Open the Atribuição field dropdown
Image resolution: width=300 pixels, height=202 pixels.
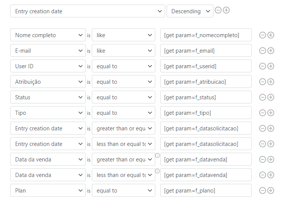[x=48, y=82]
